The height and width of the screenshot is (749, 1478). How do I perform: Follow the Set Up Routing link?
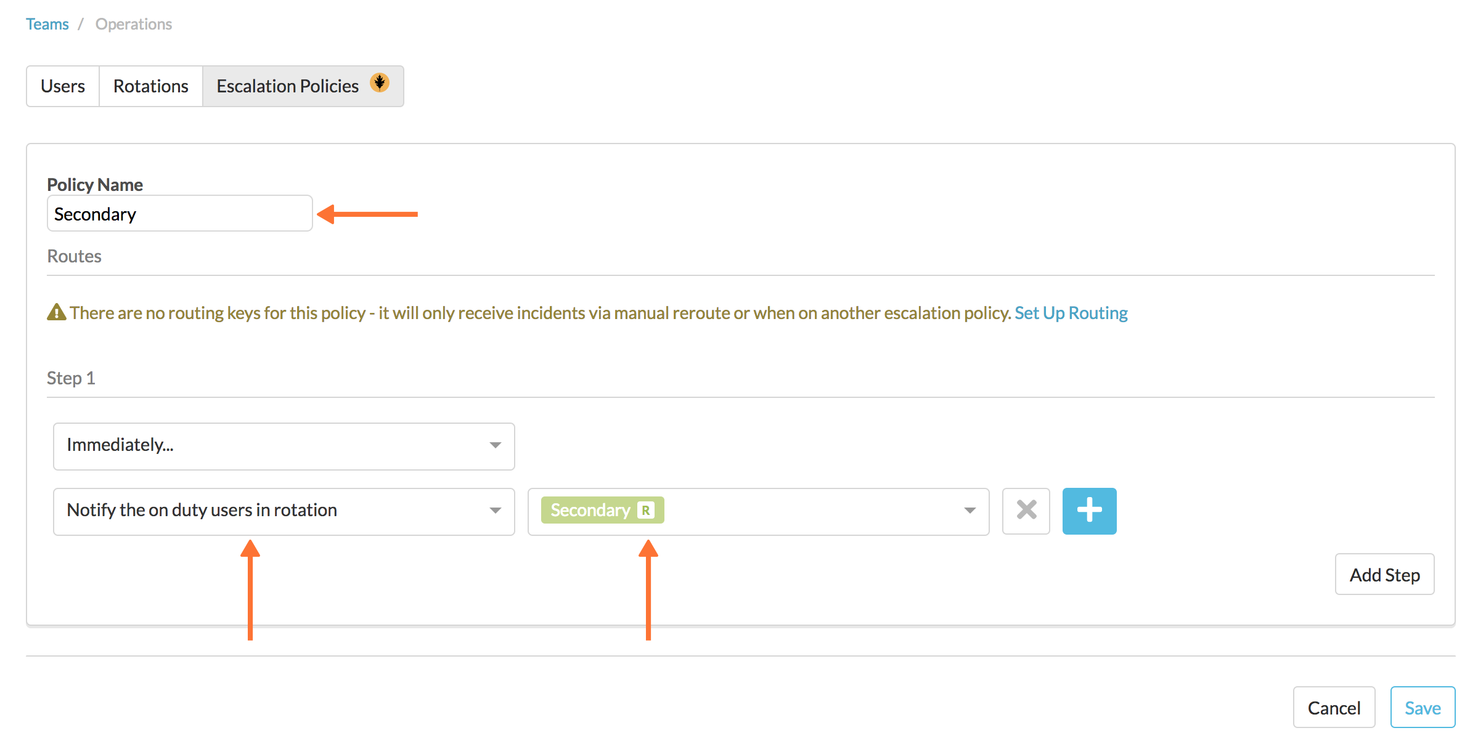coord(1071,313)
